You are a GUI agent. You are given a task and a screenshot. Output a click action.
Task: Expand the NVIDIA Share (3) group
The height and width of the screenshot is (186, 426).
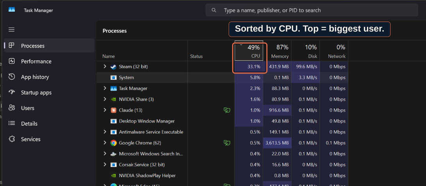point(105,99)
